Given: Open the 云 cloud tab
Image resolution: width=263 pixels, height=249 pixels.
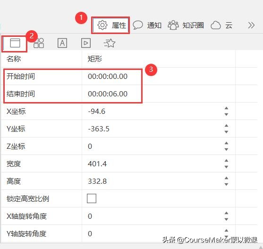Looking at the screenshot, I should point(221,26).
